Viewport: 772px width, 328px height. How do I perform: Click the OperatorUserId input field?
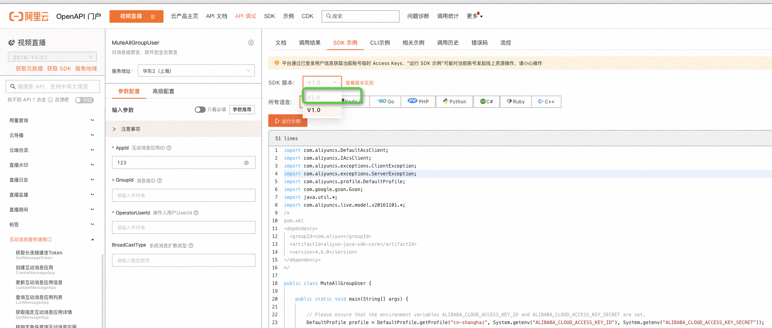click(184, 227)
